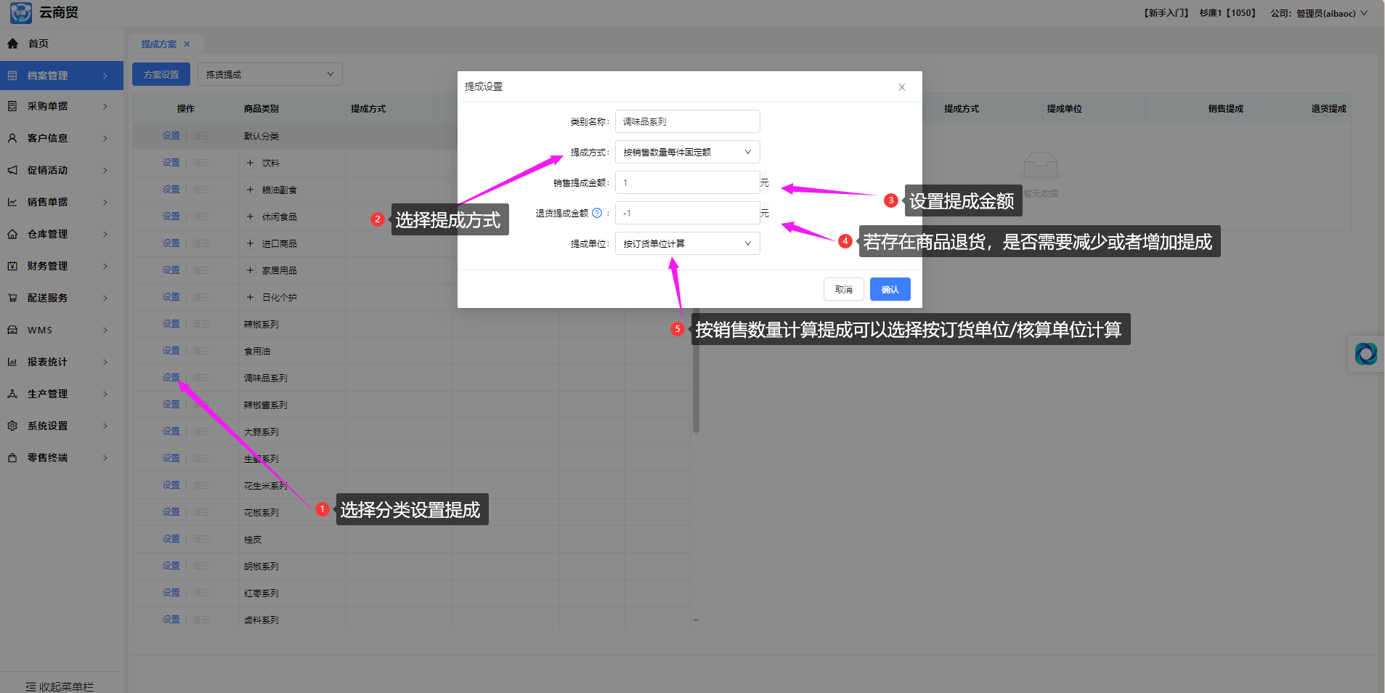
Task: Open the floating assistant icon at right edge
Action: coord(1365,354)
